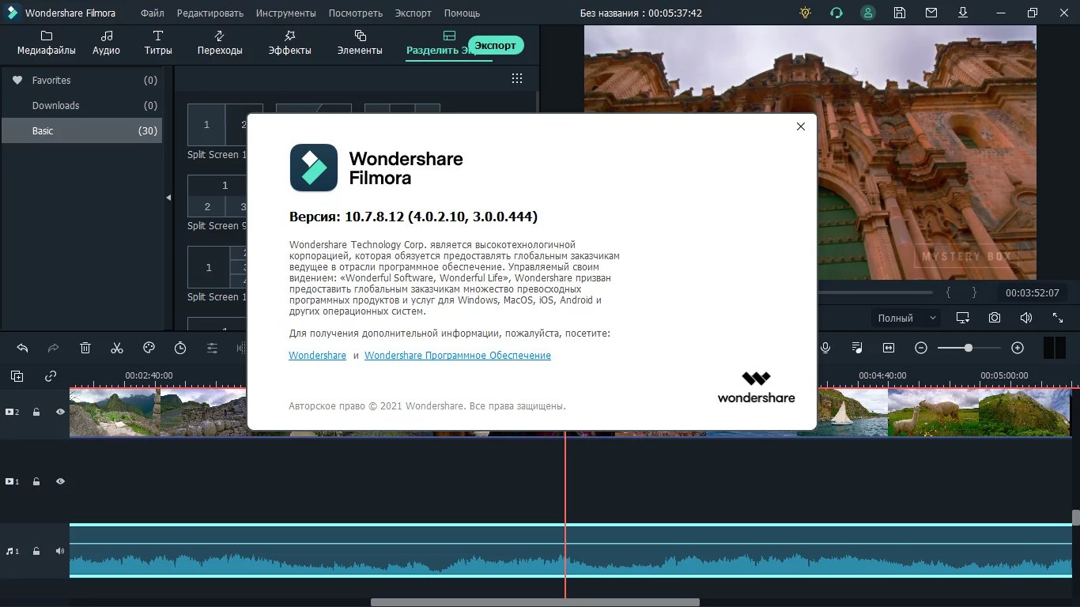Open Wondershare Программное Обеспечение link

458,356
